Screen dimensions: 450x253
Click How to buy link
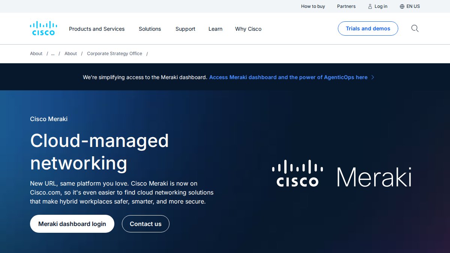tap(313, 6)
